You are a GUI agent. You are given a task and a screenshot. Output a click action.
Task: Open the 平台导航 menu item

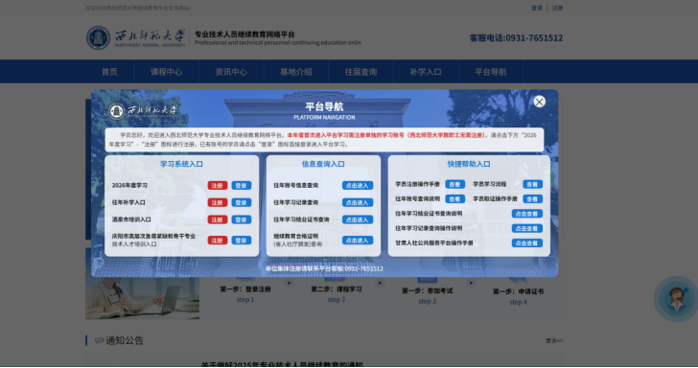[491, 72]
